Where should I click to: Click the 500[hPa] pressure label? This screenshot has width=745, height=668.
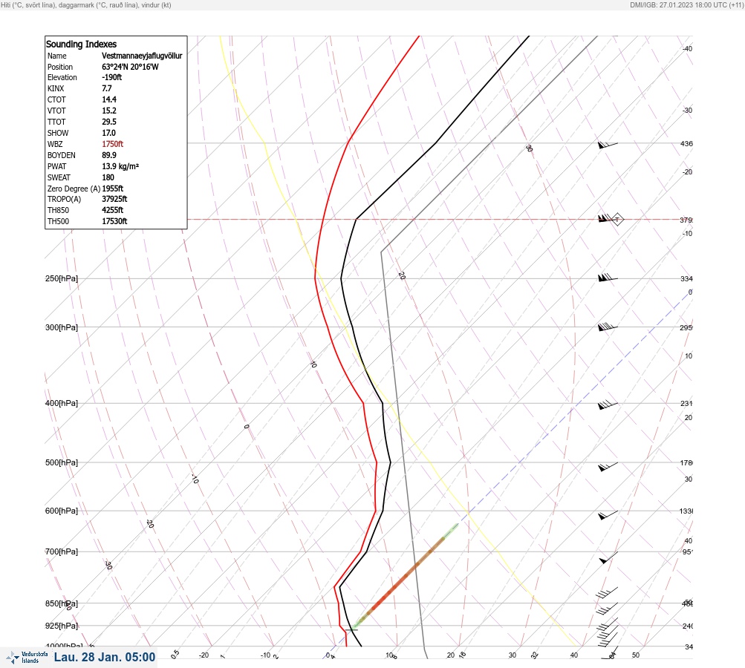62,462
